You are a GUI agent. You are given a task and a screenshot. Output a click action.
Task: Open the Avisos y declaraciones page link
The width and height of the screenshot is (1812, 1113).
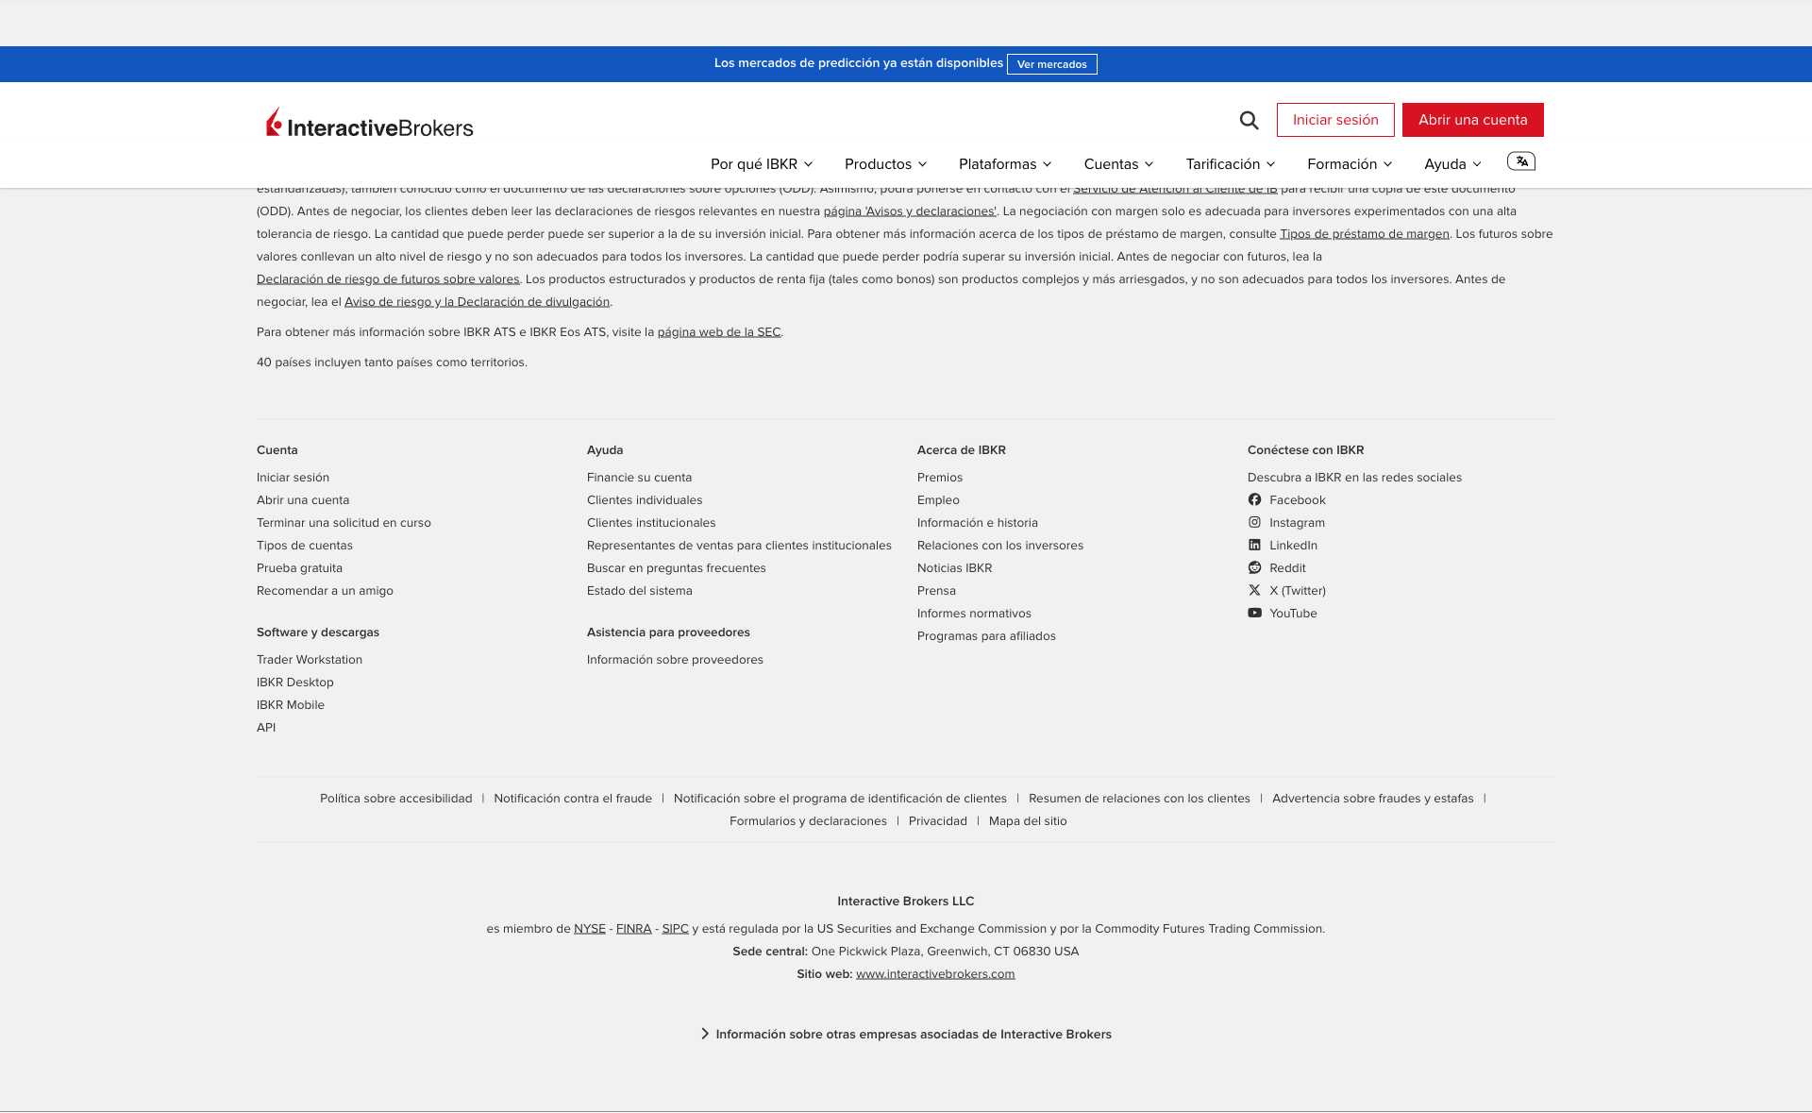[x=910, y=211]
